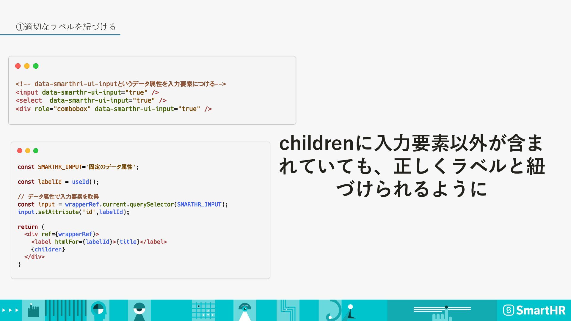Click the grid keypad icon in banner

203,311
